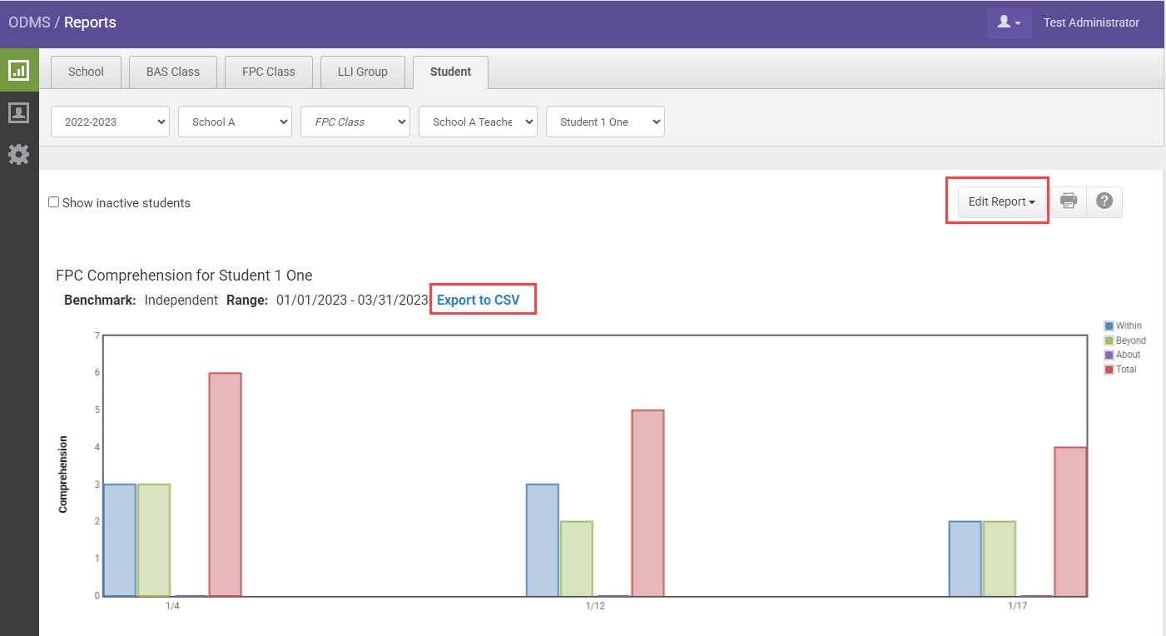Screen dimensions: 1166x636
Task: Open the Reports chart icon in sidebar
Action: [x=18, y=71]
